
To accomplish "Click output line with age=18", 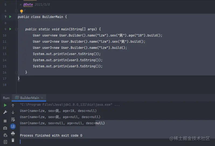I will (58, 111).
